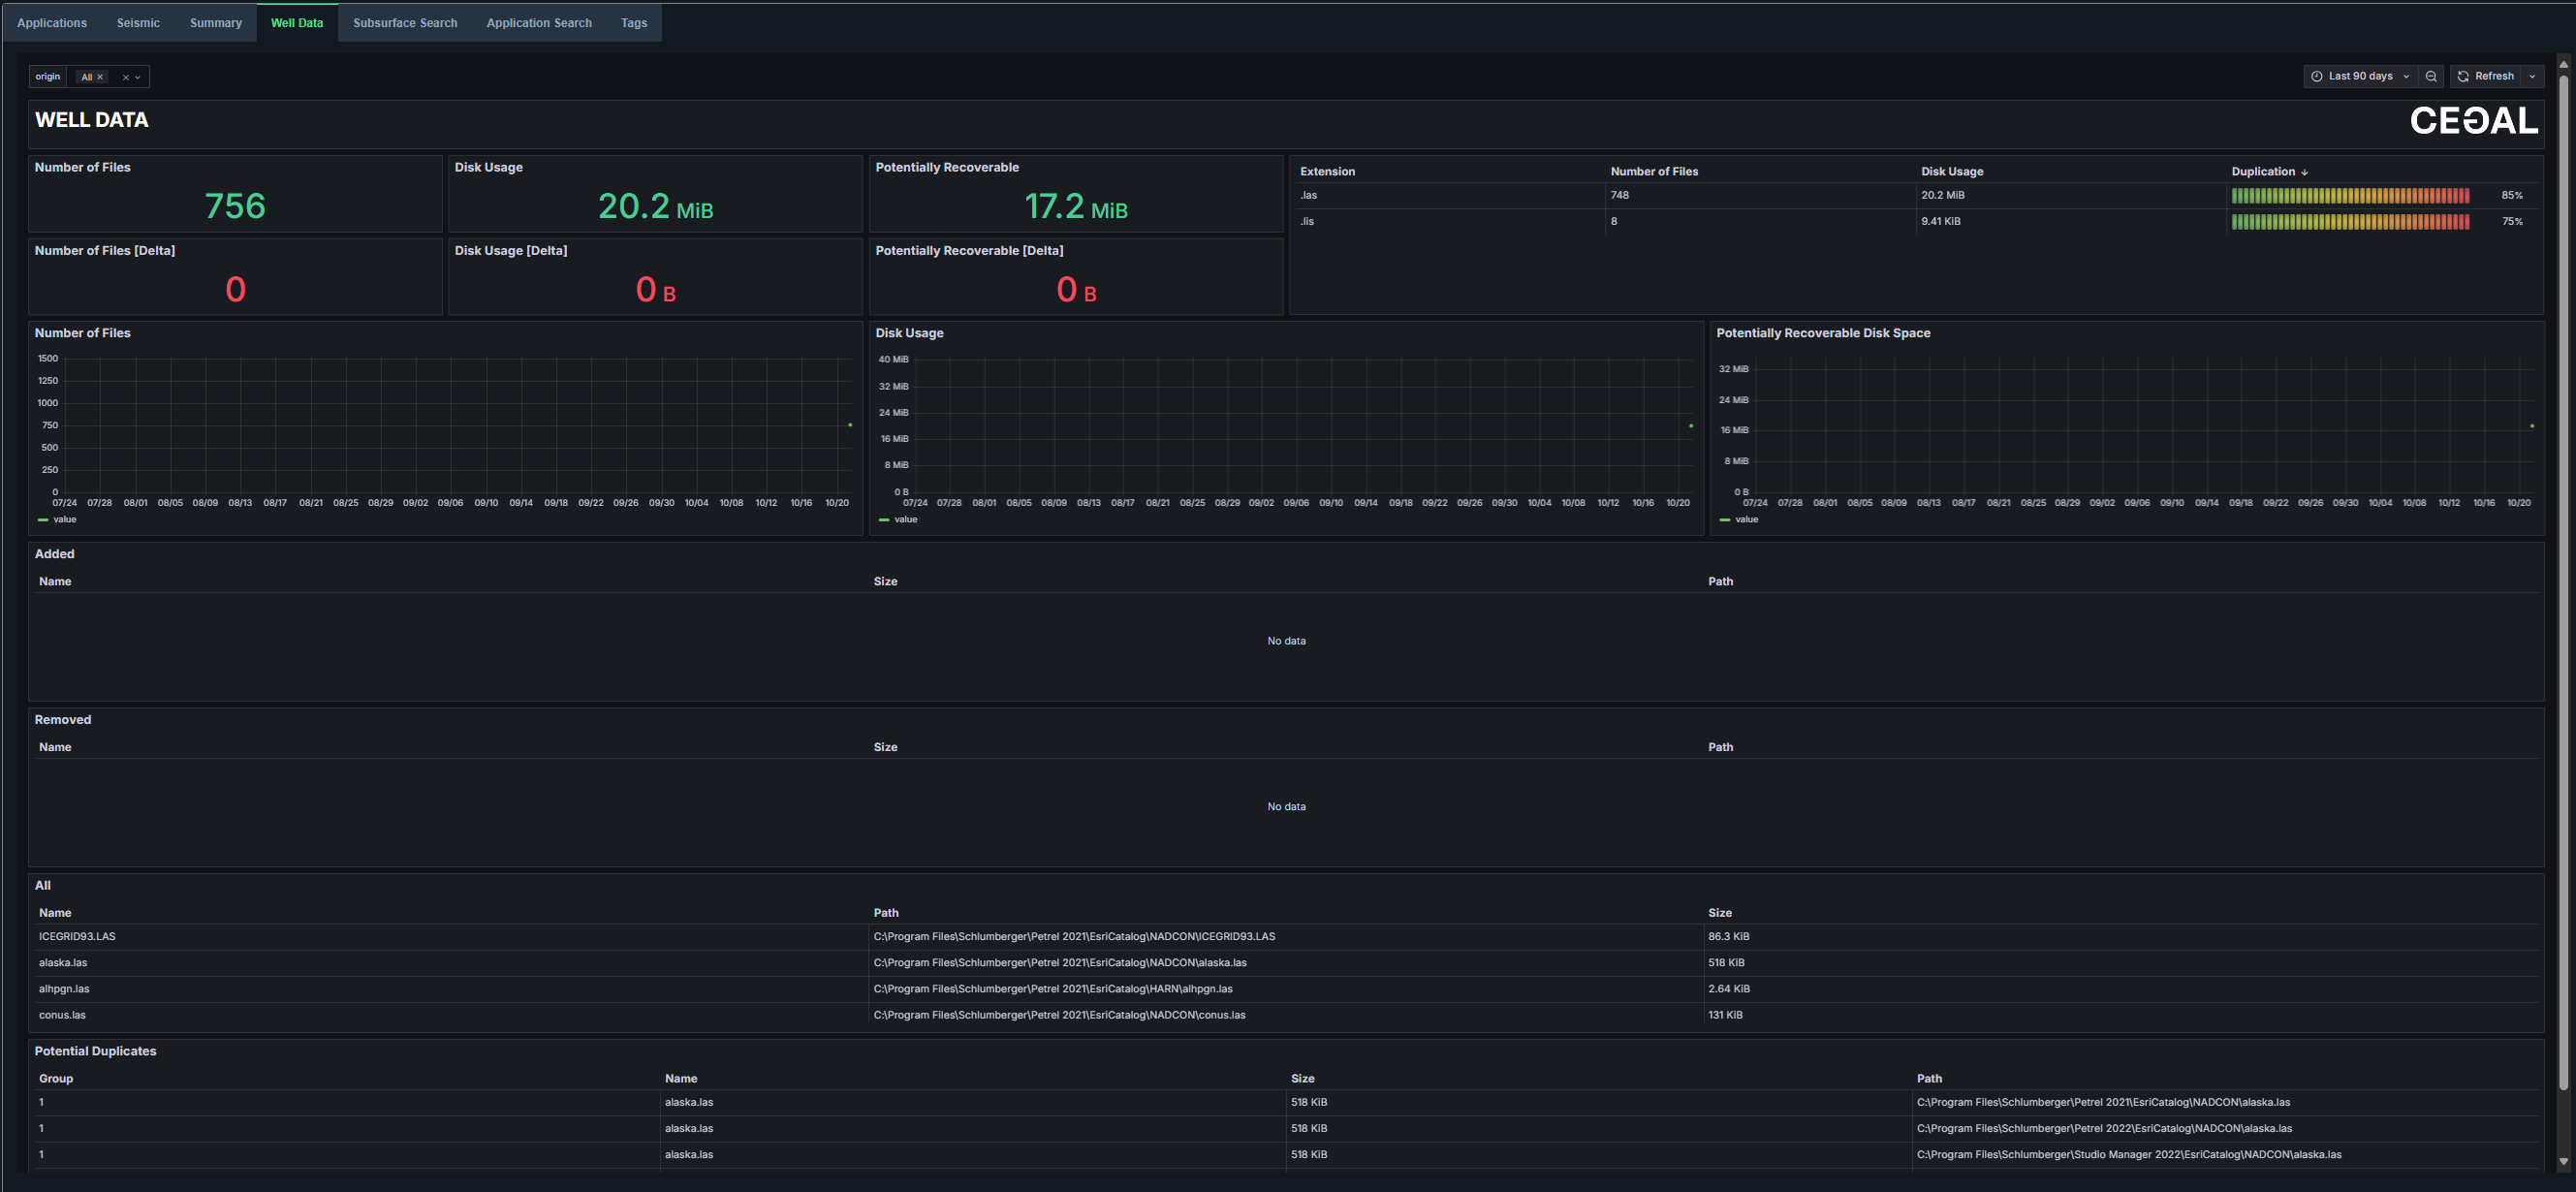Click the zoom-out magnifier icon
The height and width of the screenshot is (1192, 2576).
tap(2431, 76)
